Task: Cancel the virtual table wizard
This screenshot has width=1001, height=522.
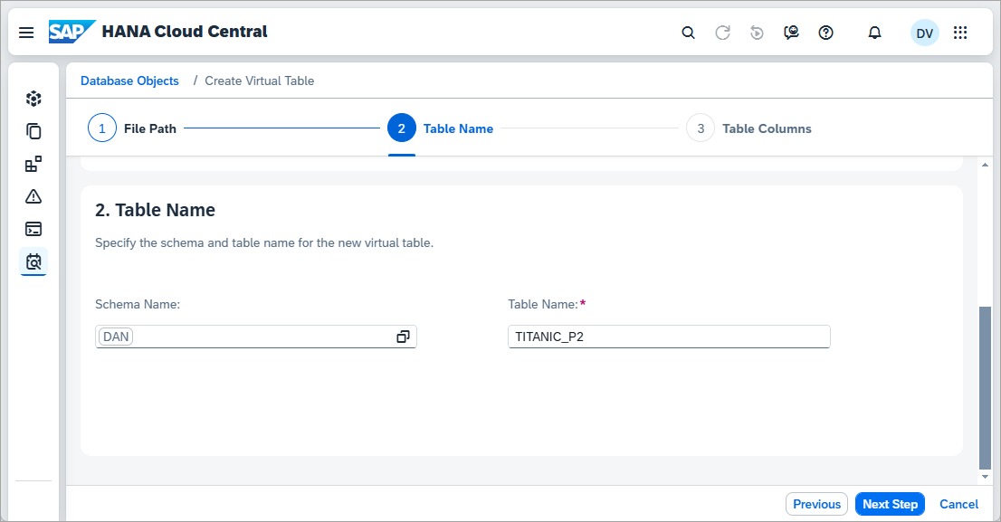Action: pos(958,504)
